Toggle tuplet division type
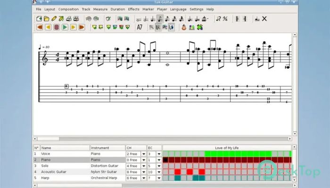Screen dimensions: 330x188 pyautogui.click(x=205, y=19)
